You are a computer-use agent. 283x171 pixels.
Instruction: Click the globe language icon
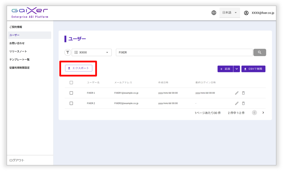[214, 13]
